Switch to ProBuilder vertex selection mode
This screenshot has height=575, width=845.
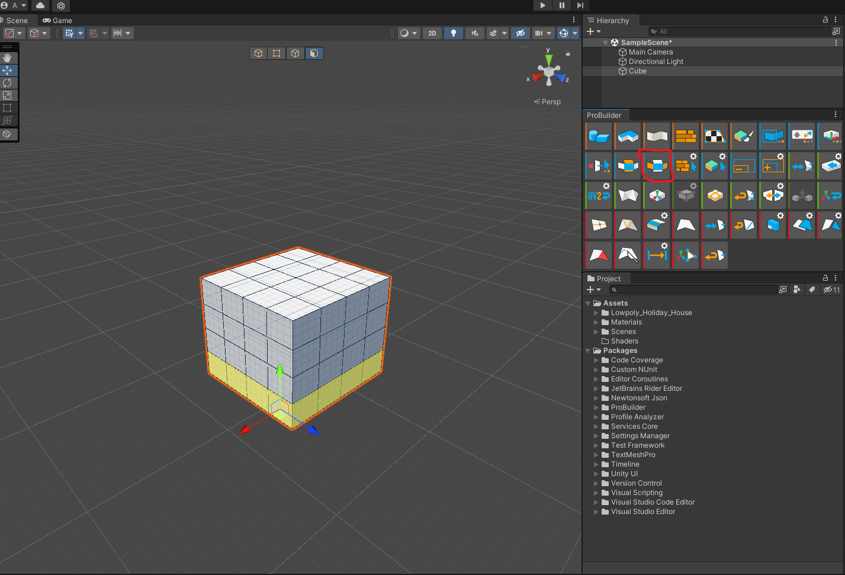click(277, 53)
